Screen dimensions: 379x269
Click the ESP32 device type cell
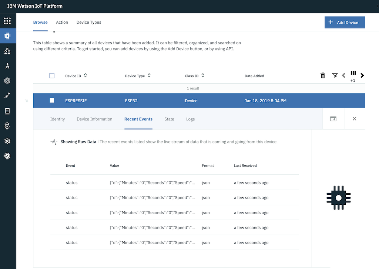click(131, 101)
